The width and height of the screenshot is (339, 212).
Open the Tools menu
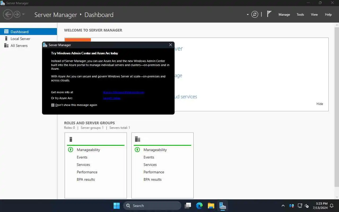(300, 15)
